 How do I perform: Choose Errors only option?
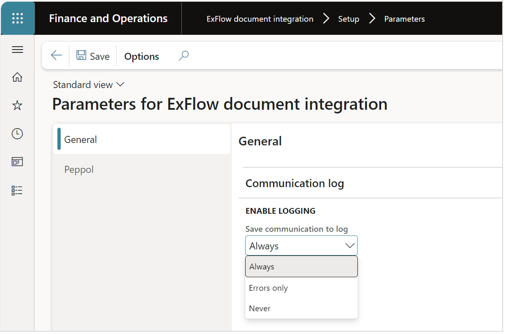click(x=301, y=288)
